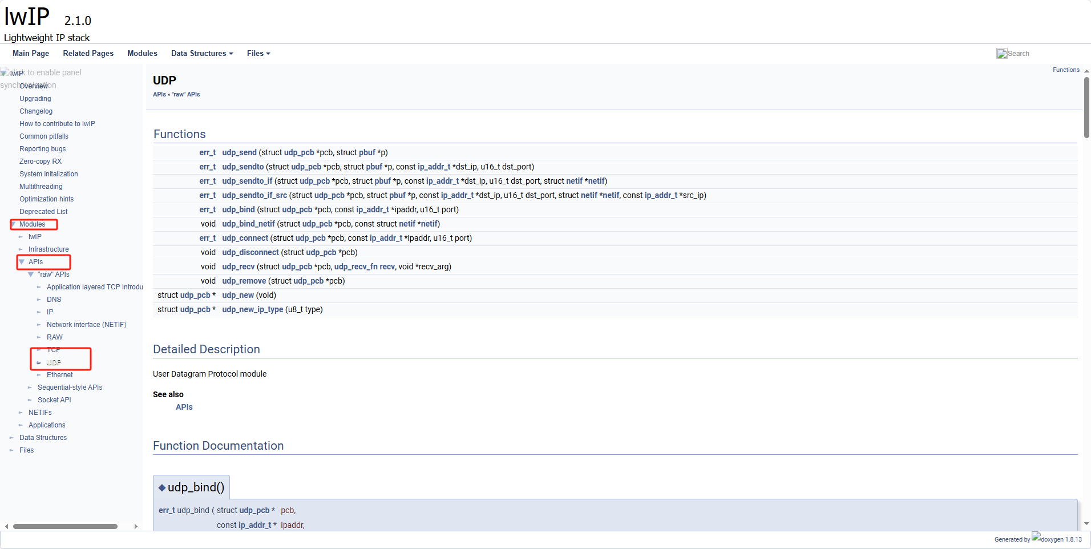Click ip_addr_t type in udp_bind row

click(373, 209)
